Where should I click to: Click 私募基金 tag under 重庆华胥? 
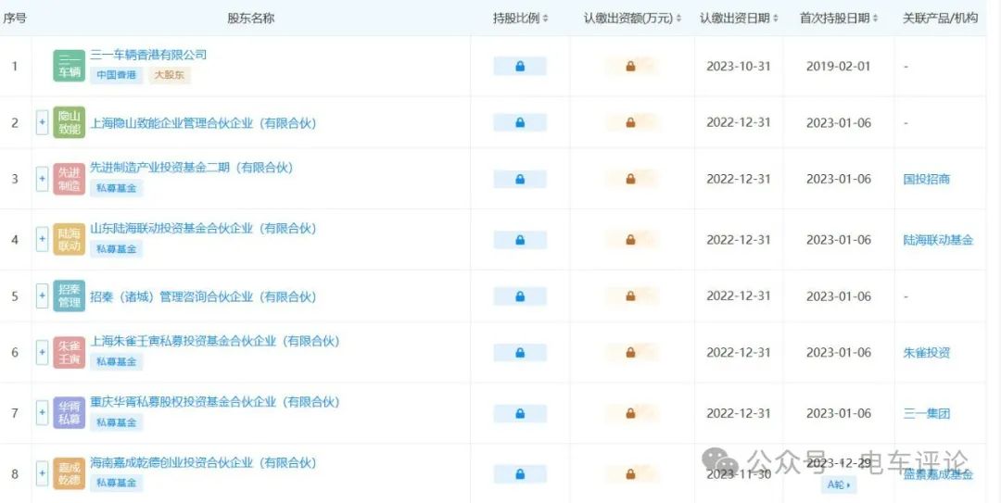click(x=116, y=422)
